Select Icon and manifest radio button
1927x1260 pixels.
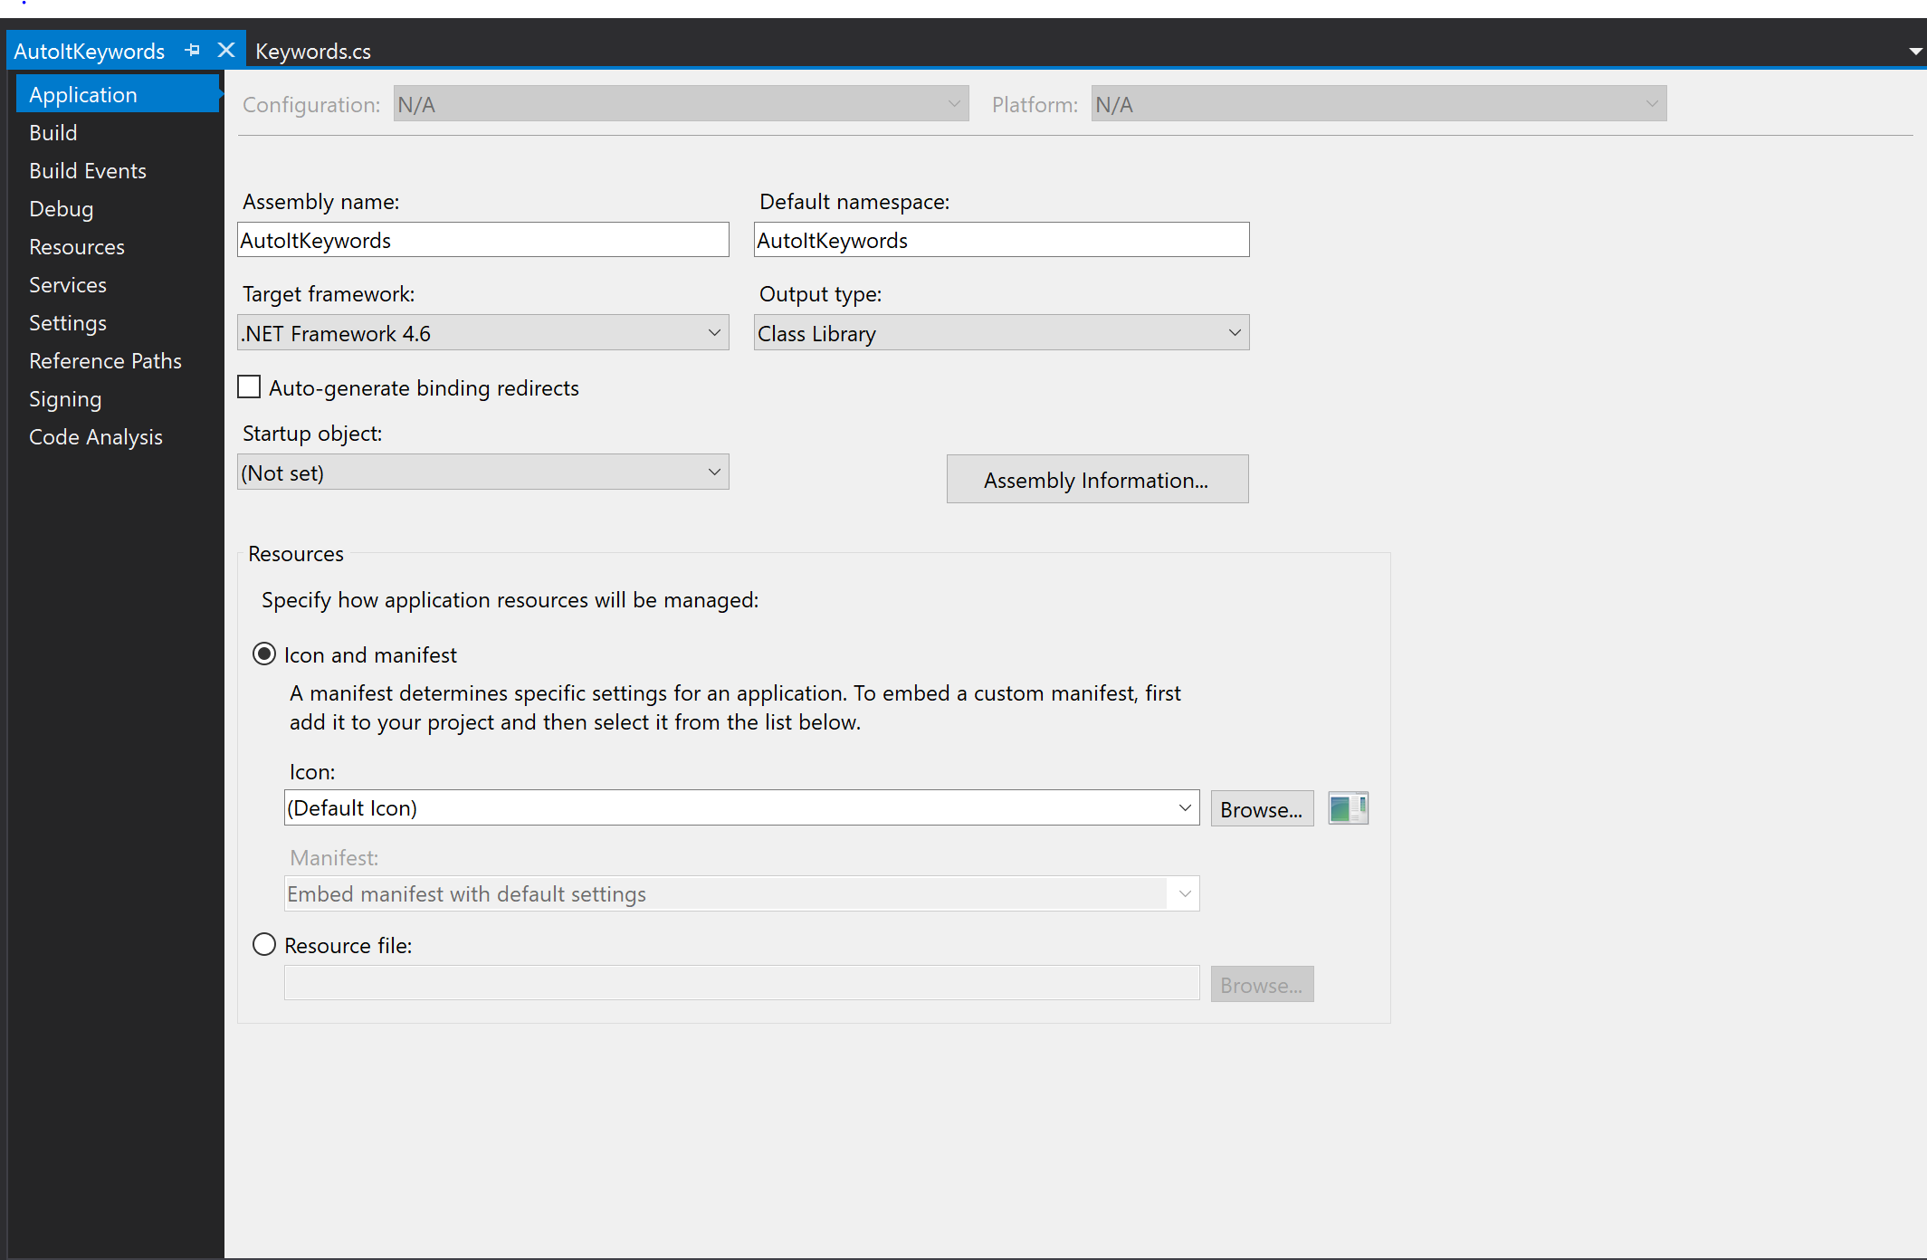[265, 654]
